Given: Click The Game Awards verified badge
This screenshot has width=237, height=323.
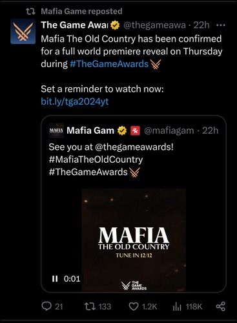Looking at the screenshot, I should coord(115,25).
